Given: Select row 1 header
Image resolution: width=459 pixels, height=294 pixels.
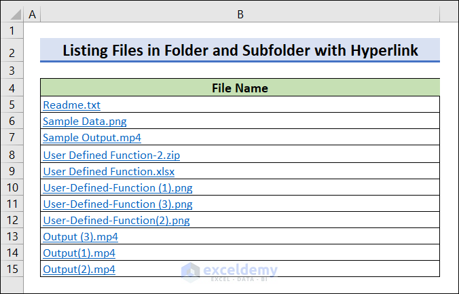Looking at the screenshot, I should tap(12, 31).
